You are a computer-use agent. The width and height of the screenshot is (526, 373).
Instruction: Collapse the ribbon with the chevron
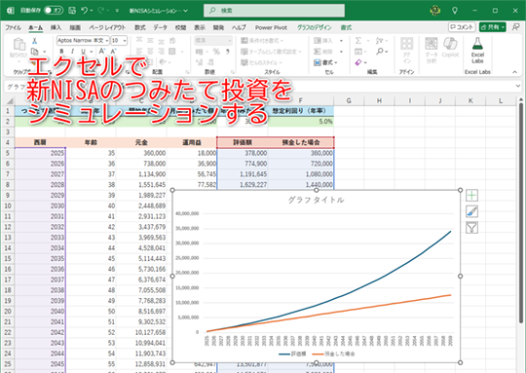coord(514,72)
